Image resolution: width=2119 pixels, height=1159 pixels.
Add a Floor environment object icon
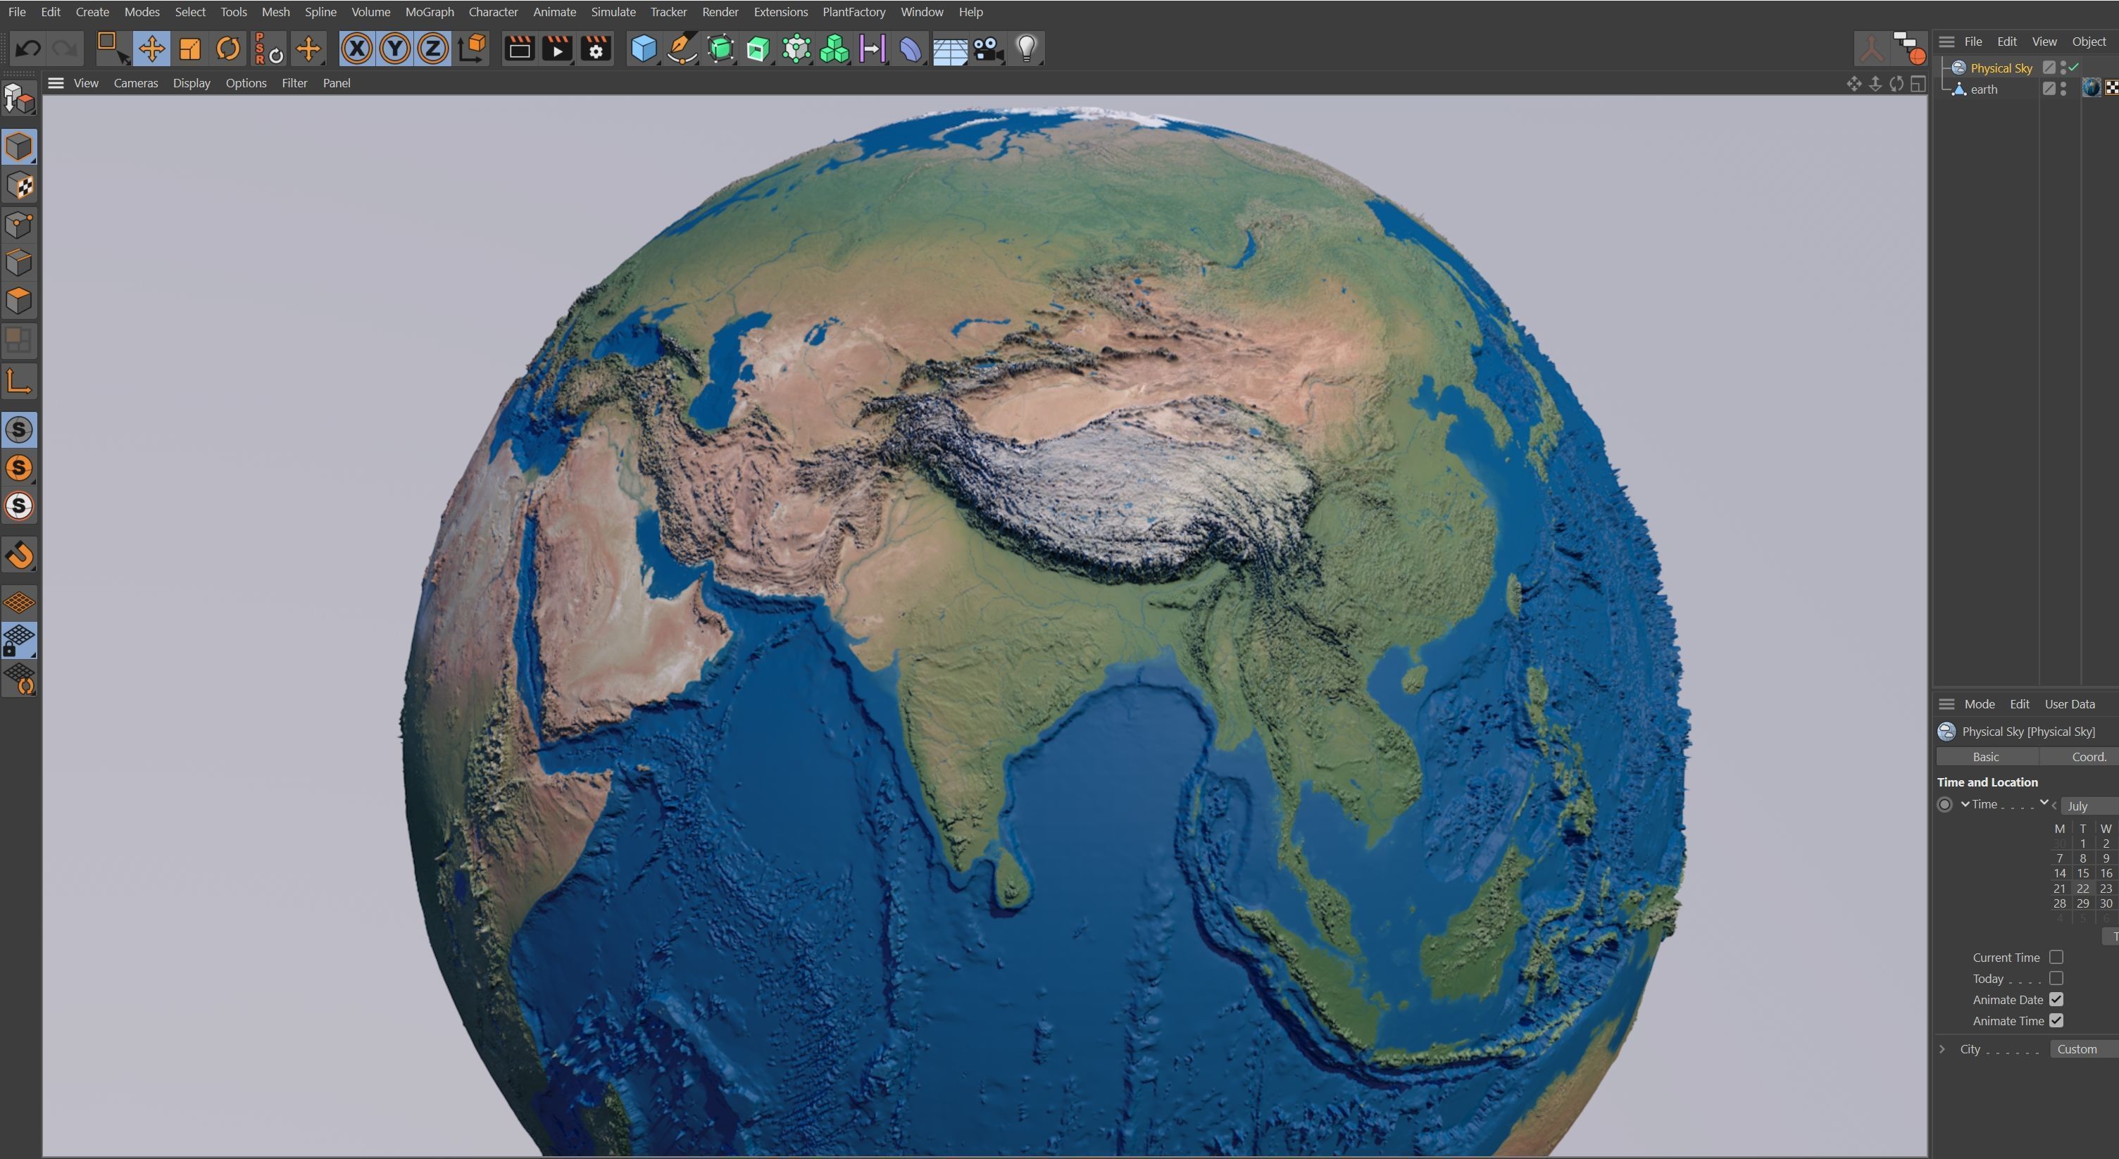pyautogui.click(x=949, y=49)
